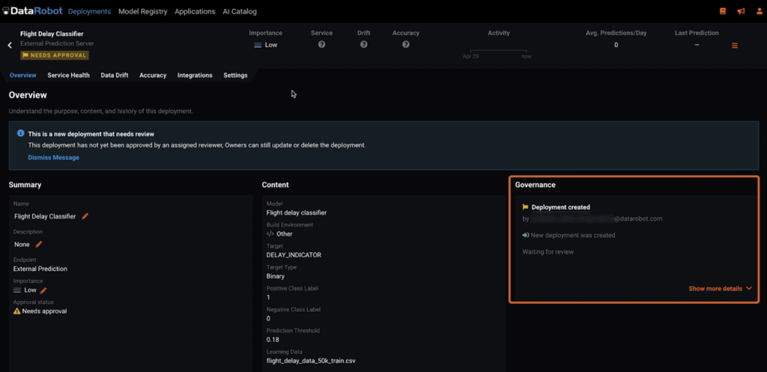
Task: Open the Model Registry menu
Action: [x=143, y=11]
